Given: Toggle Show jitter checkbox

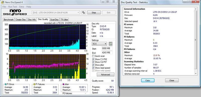Looking at the screenshot, I should [x=93, y=65].
